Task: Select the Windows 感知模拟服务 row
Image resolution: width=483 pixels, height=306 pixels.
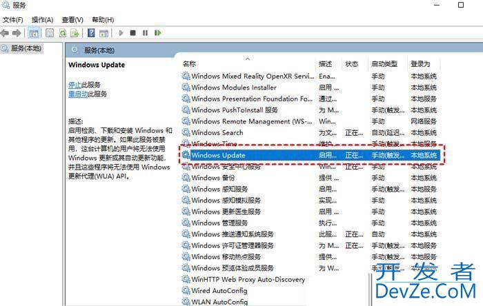Action: (x=309, y=200)
